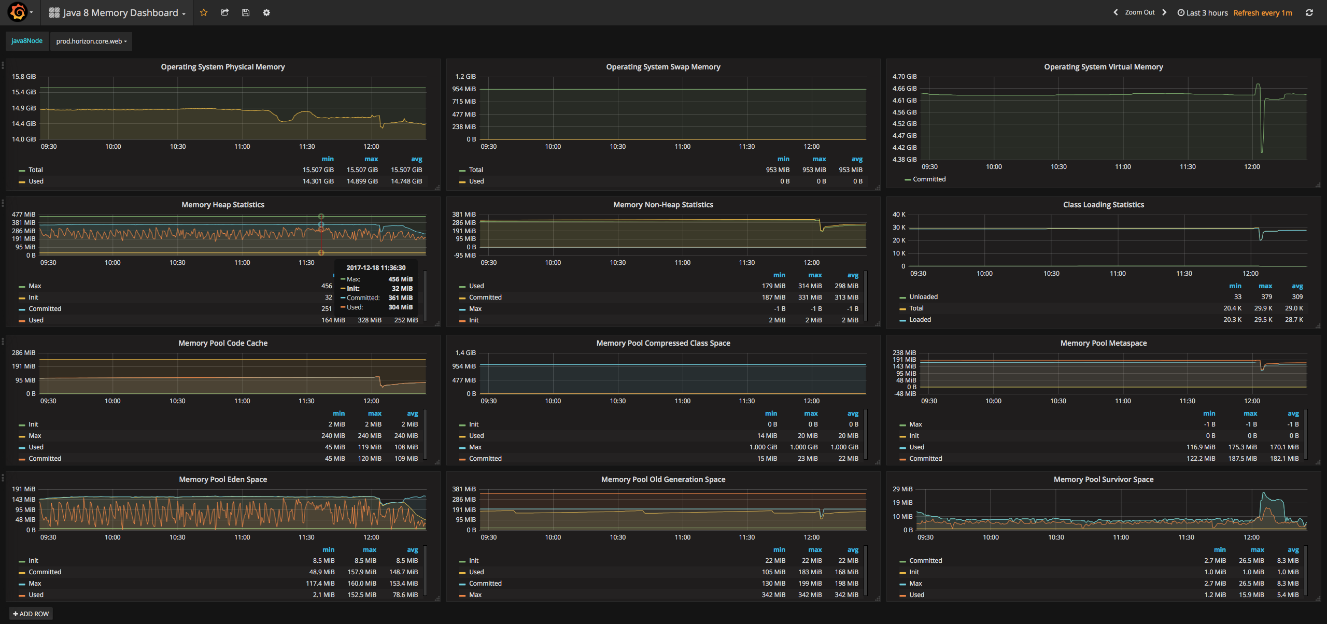Image resolution: width=1327 pixels, height=624 pixels.
Task: Star this dashboard as favorite
Action: coord(204,12)
